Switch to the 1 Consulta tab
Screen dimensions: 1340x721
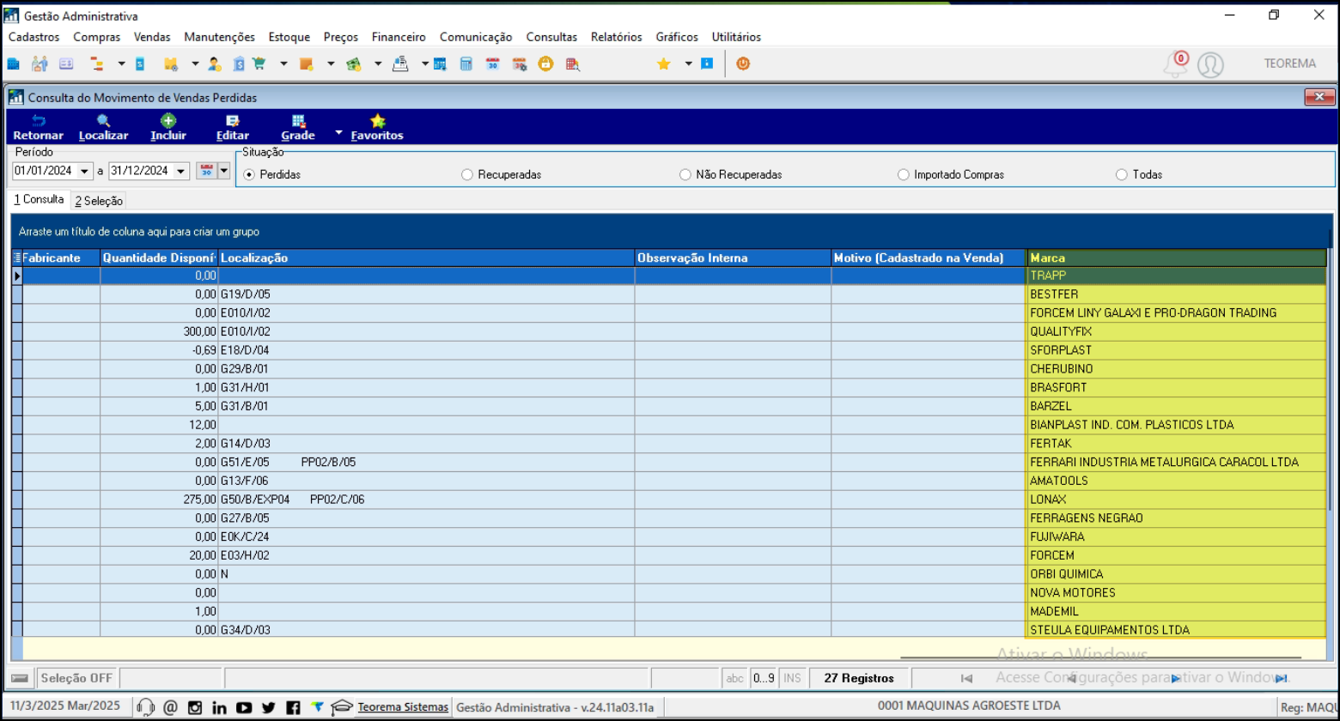click(39, 199)
